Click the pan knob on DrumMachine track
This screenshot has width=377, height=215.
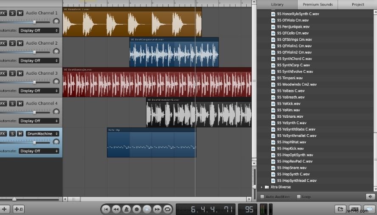click(56, 142)
